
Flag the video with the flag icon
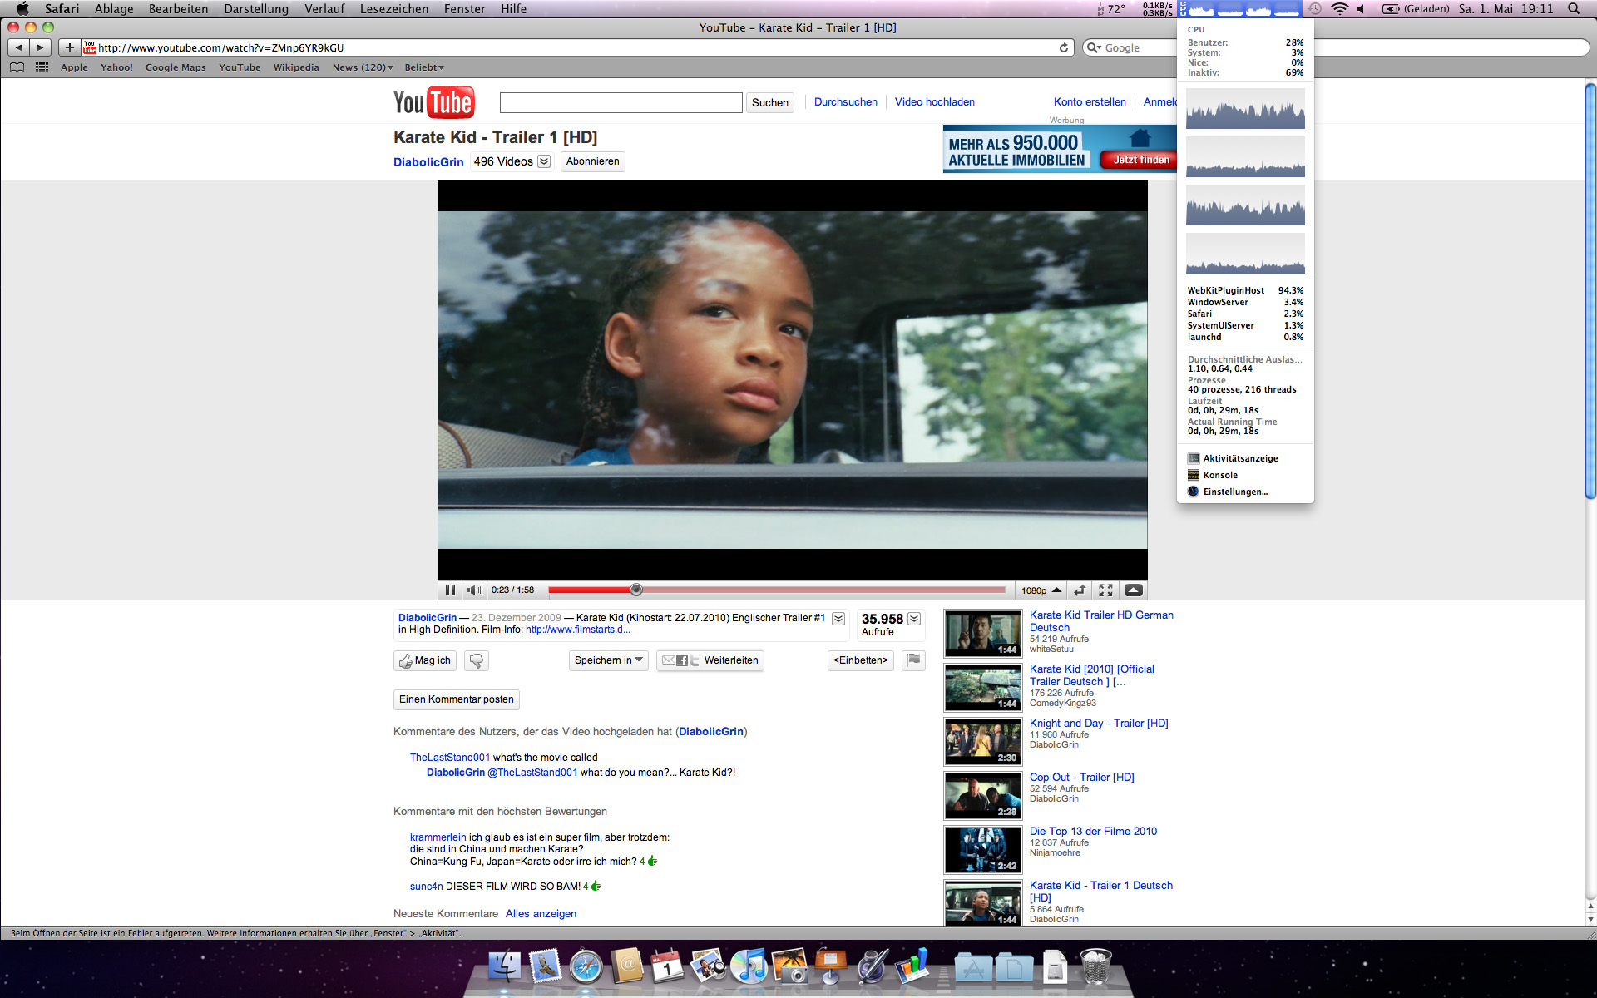(914, 660)
